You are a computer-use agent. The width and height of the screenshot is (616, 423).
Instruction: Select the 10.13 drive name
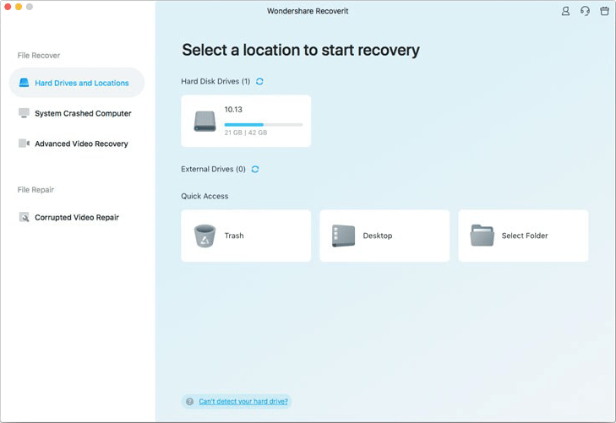pyautogui.click(x=233, y=110)
